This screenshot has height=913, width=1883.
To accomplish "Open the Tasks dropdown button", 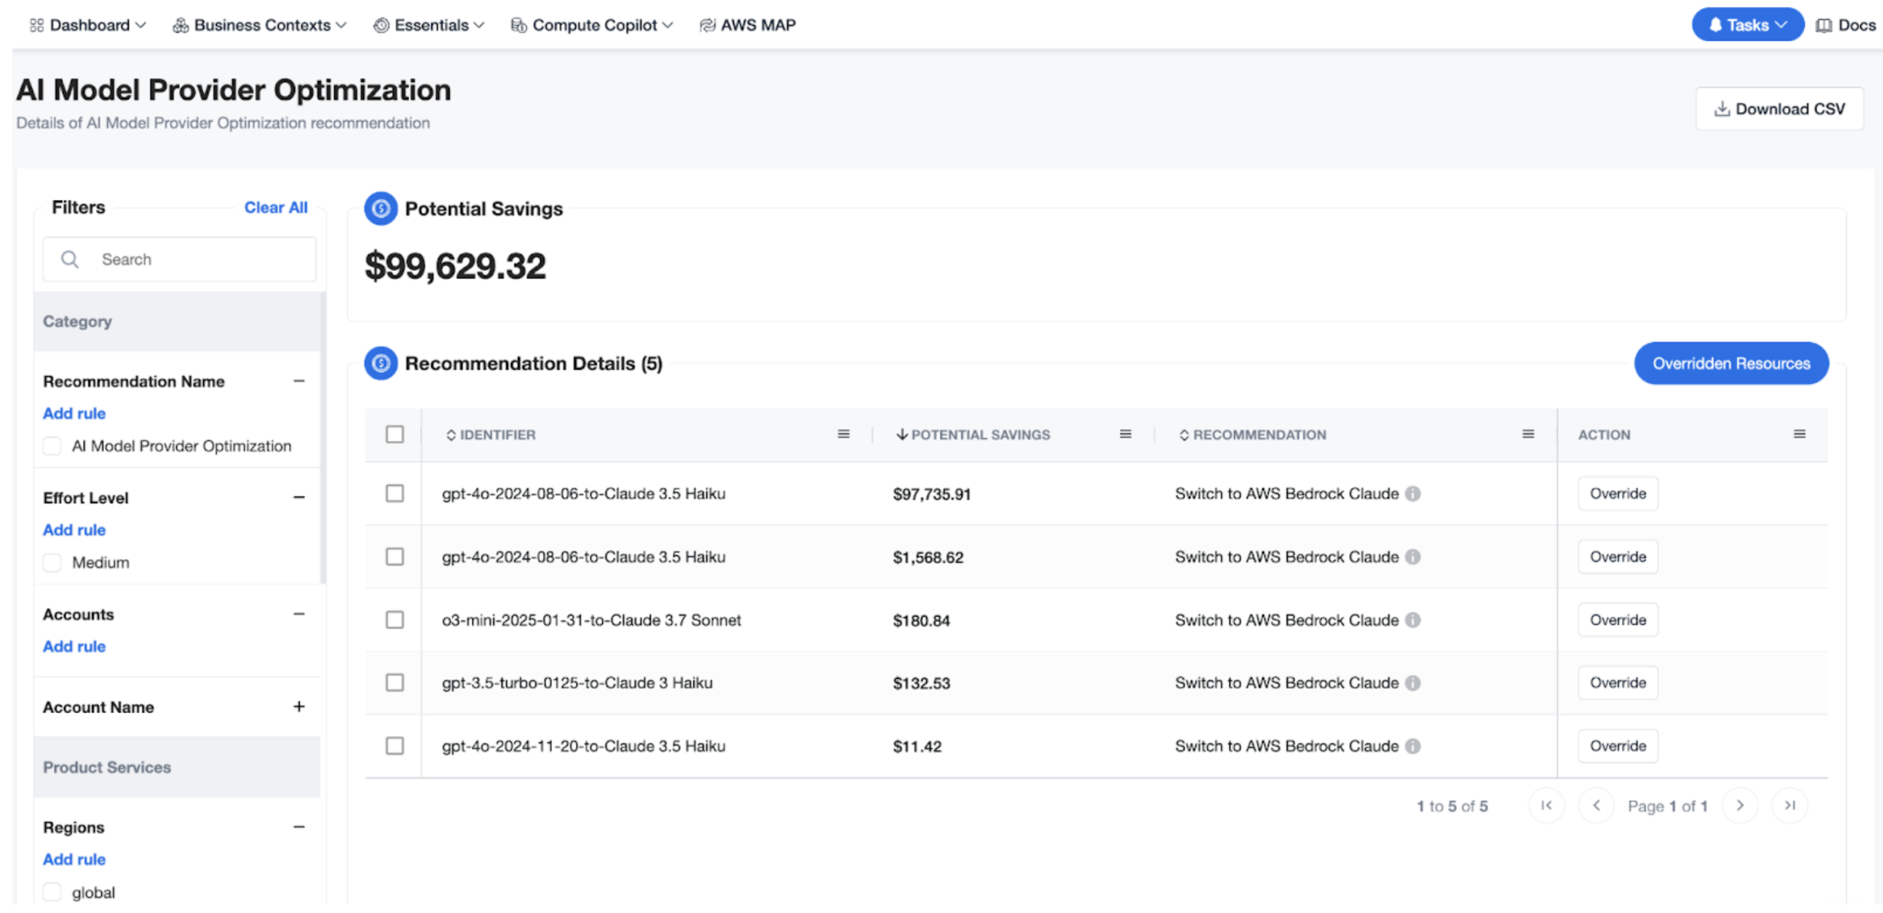I will pyautogui.click(x=1747, y=25).
